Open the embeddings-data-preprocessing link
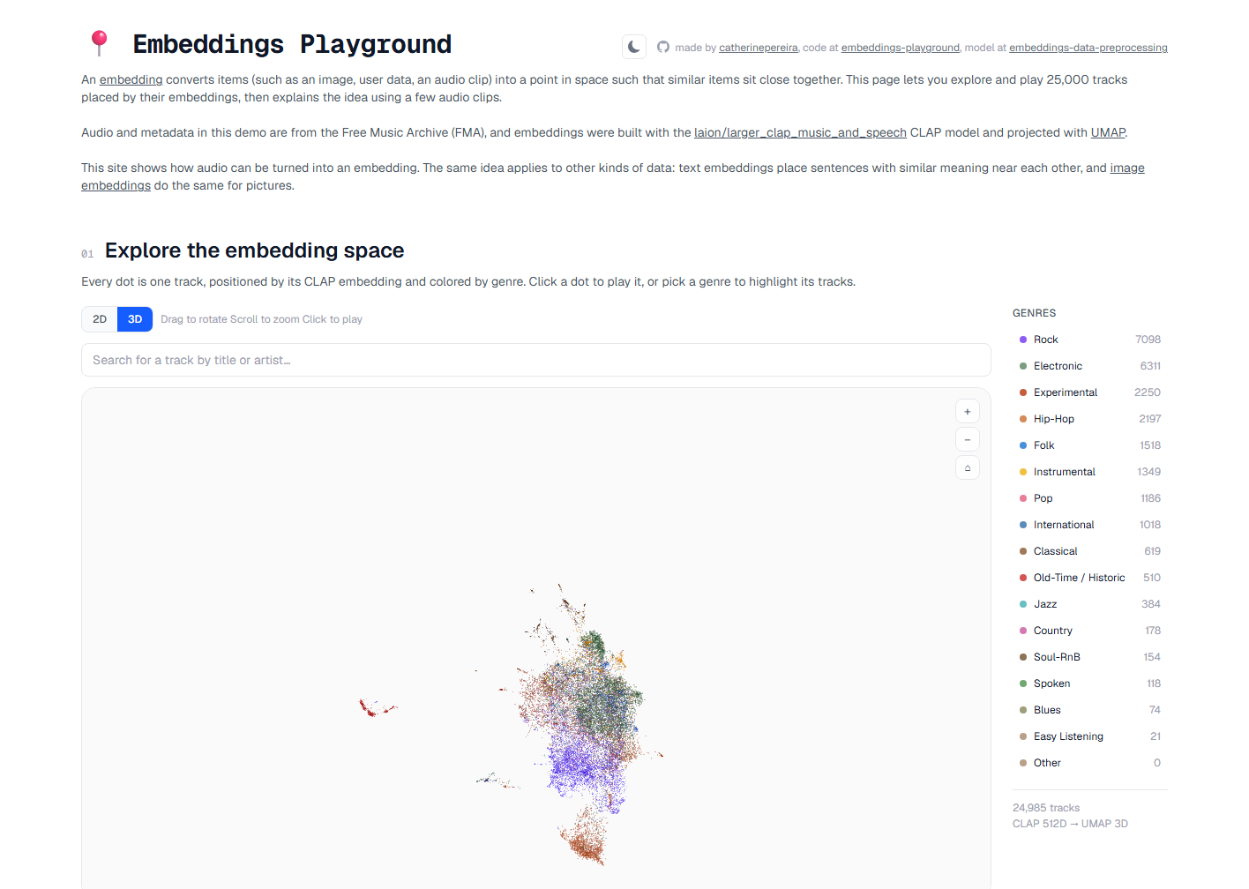Image resolution: width=1249 pixels, height=889 pixels. coord(1088,48)
